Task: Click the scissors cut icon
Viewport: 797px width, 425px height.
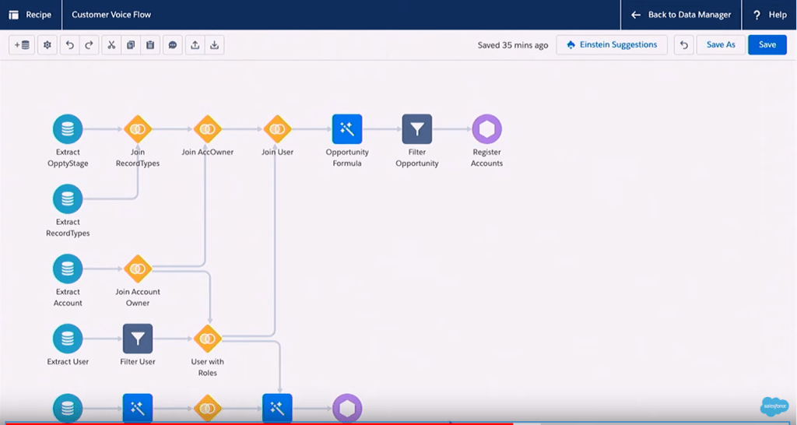Action: coord(111,45)
